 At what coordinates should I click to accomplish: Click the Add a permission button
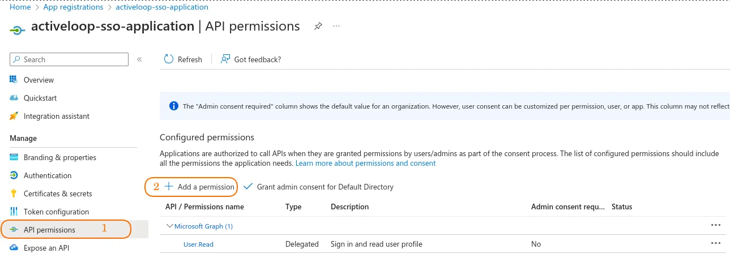(x=199, y=187)
